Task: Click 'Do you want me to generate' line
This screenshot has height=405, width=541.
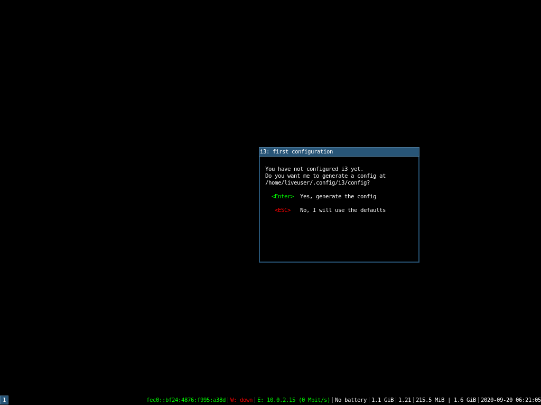Action: pyautogui.click(x=325, y=176)
